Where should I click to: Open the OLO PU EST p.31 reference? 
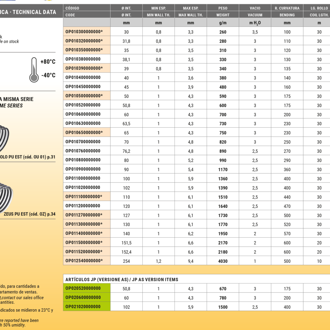[27, 157]
